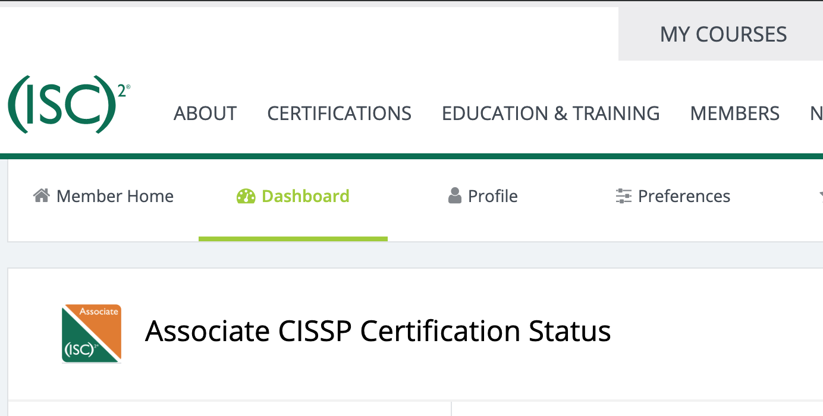Open the ABOUT menu
This screenshot has width=823, height=416.
[205, 113]
